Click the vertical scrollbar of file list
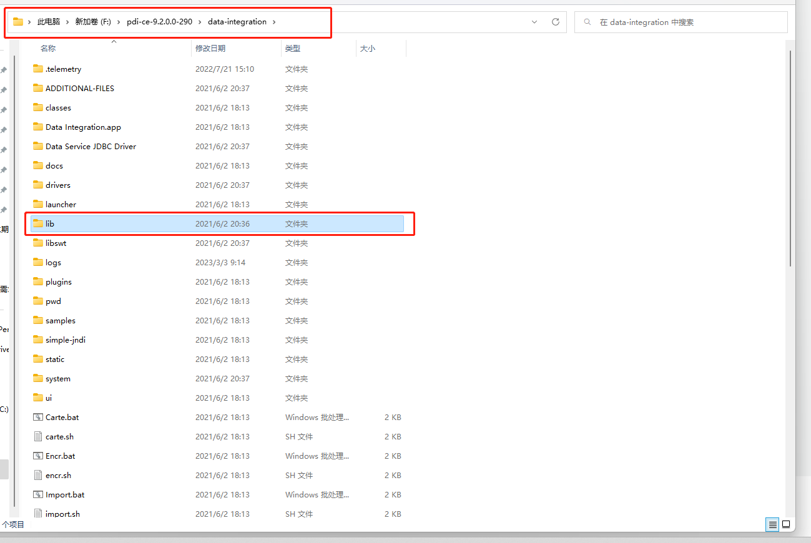 790,156
